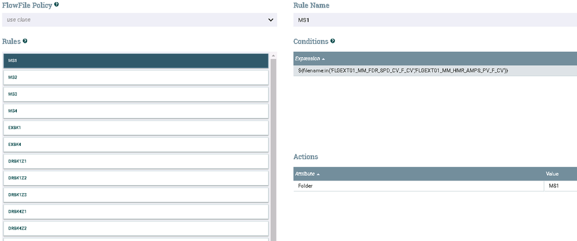577x241 pixels.
Task: Select the DRBK1Z2 rule
Action: tap(136, 178)
